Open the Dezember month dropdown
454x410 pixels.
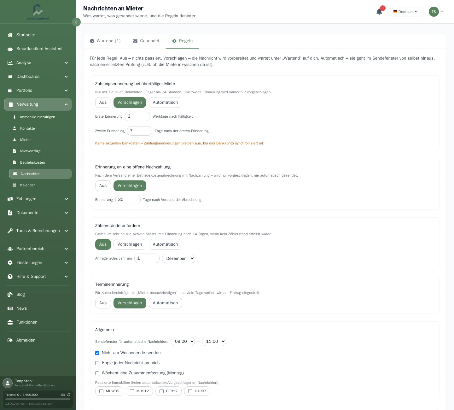tap(178, 258)
